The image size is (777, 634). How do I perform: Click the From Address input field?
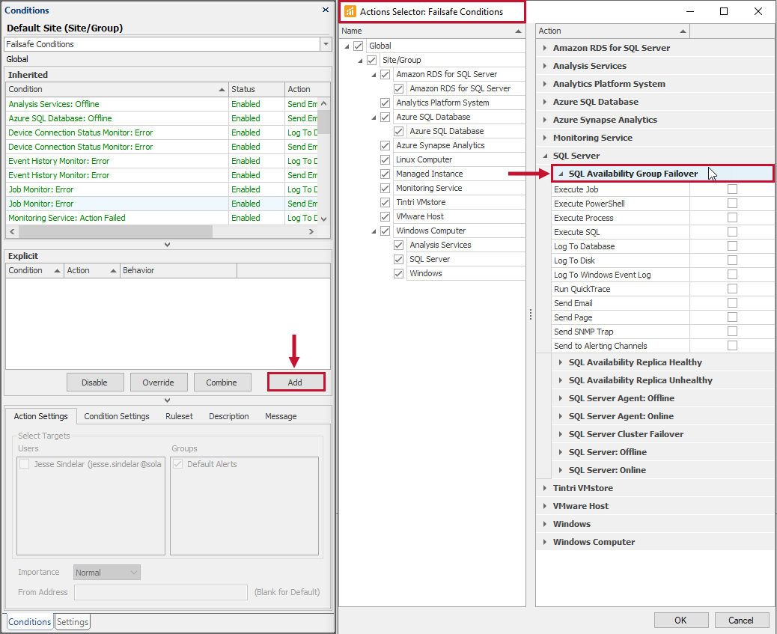pos(160,591)
